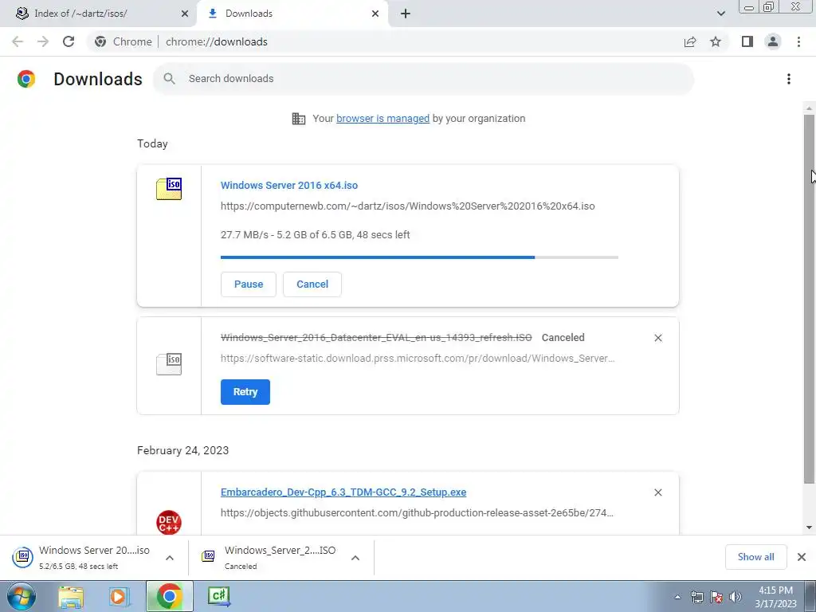Open the side panel icon

point(747,41)
